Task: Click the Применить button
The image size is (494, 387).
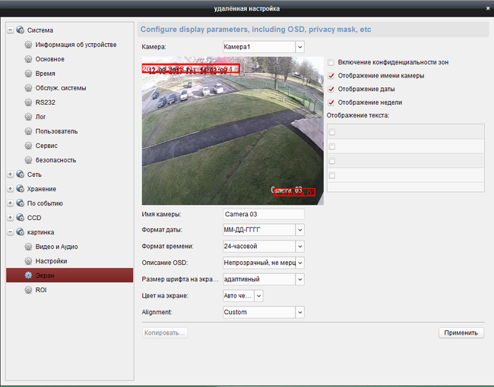Action: pos(461,332)
